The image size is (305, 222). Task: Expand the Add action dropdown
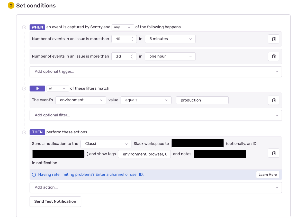pos(156,187)
